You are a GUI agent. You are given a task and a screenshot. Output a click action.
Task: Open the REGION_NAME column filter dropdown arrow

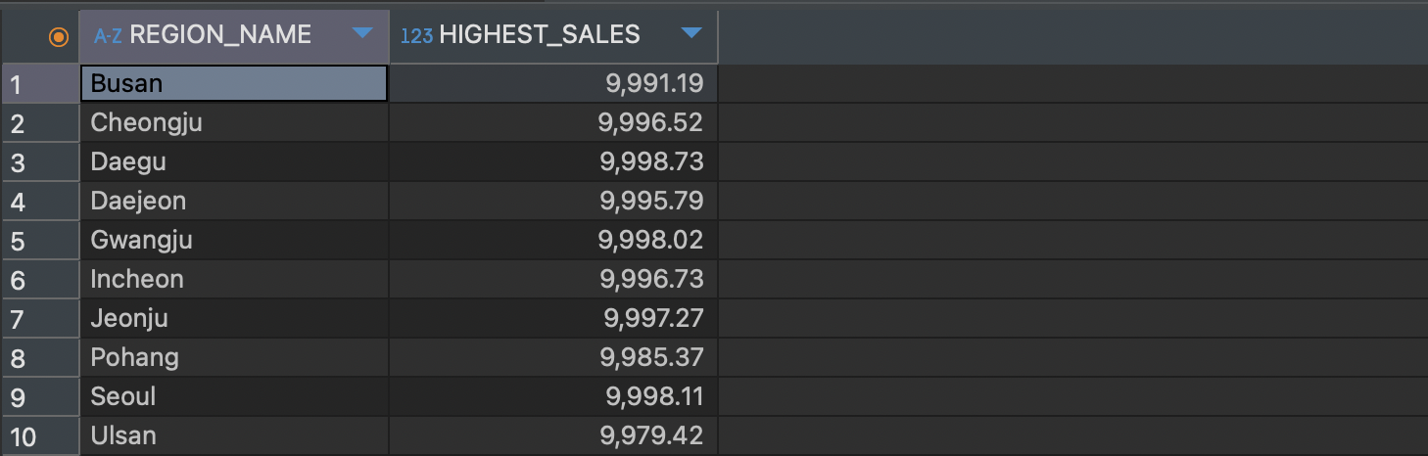(362, 34)
